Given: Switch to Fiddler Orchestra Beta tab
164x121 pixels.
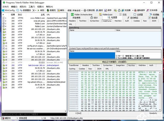Looking at the screenshot, I should 82,14.
